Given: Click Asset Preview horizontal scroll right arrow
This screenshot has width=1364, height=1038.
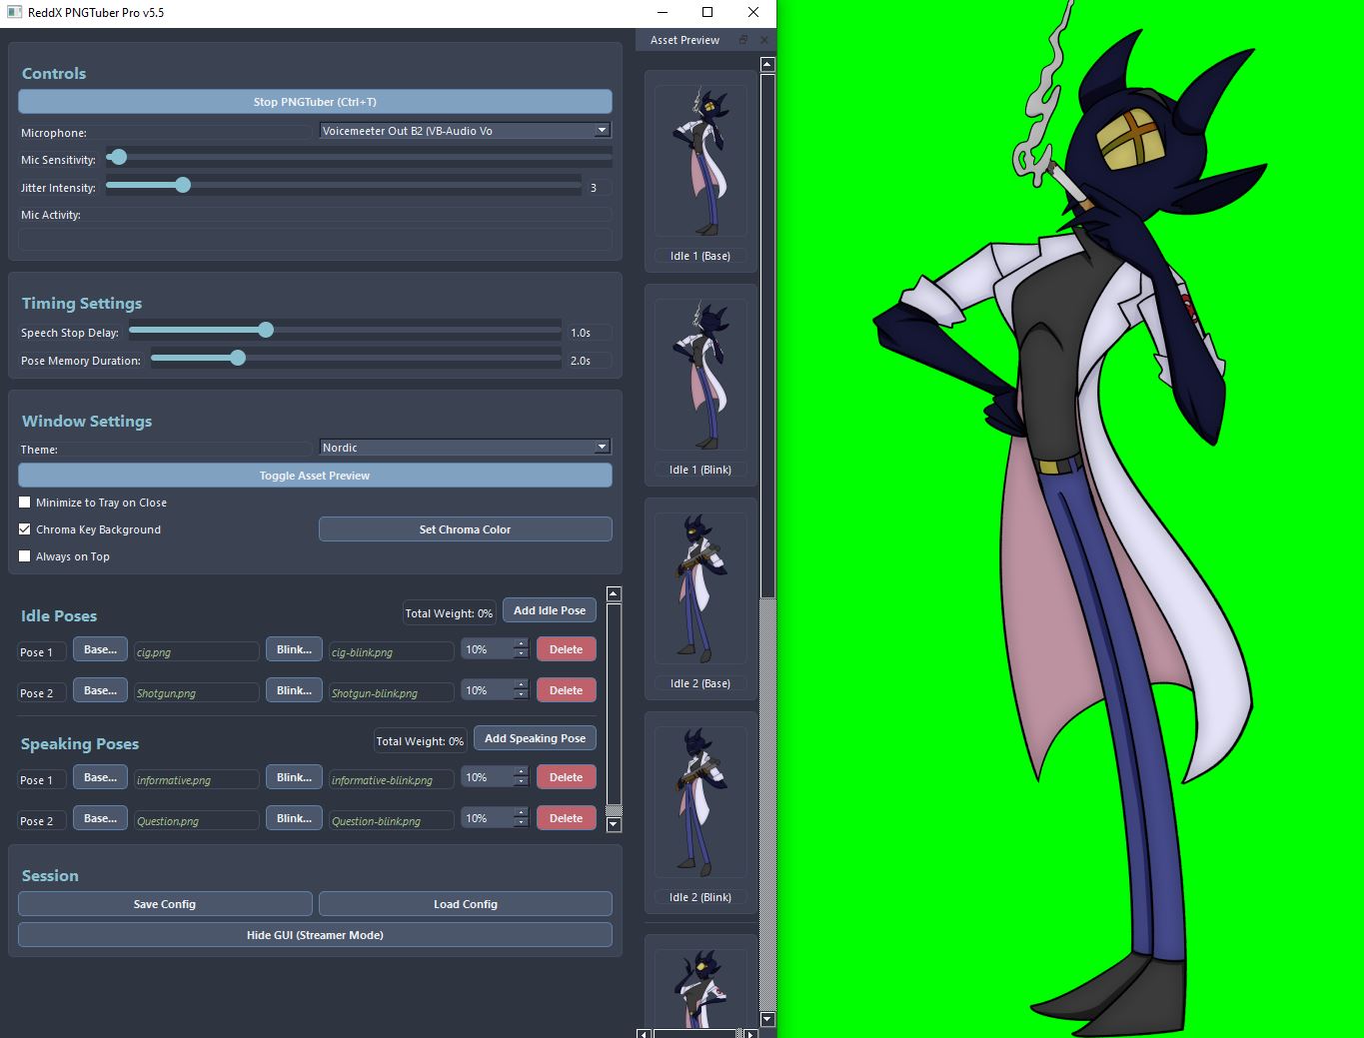Looking at the screenshot, I should (x=750, y=1033).
